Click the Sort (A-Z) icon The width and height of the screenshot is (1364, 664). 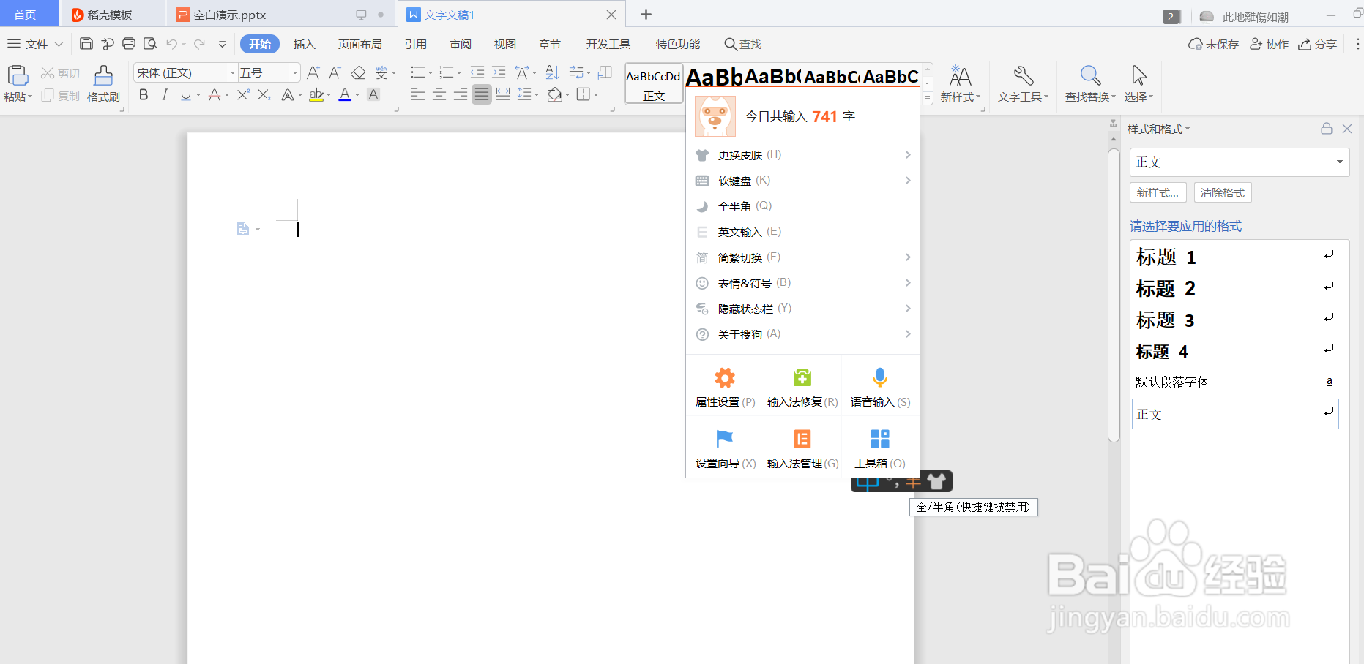pyautogui.click(x=553, y=72)
